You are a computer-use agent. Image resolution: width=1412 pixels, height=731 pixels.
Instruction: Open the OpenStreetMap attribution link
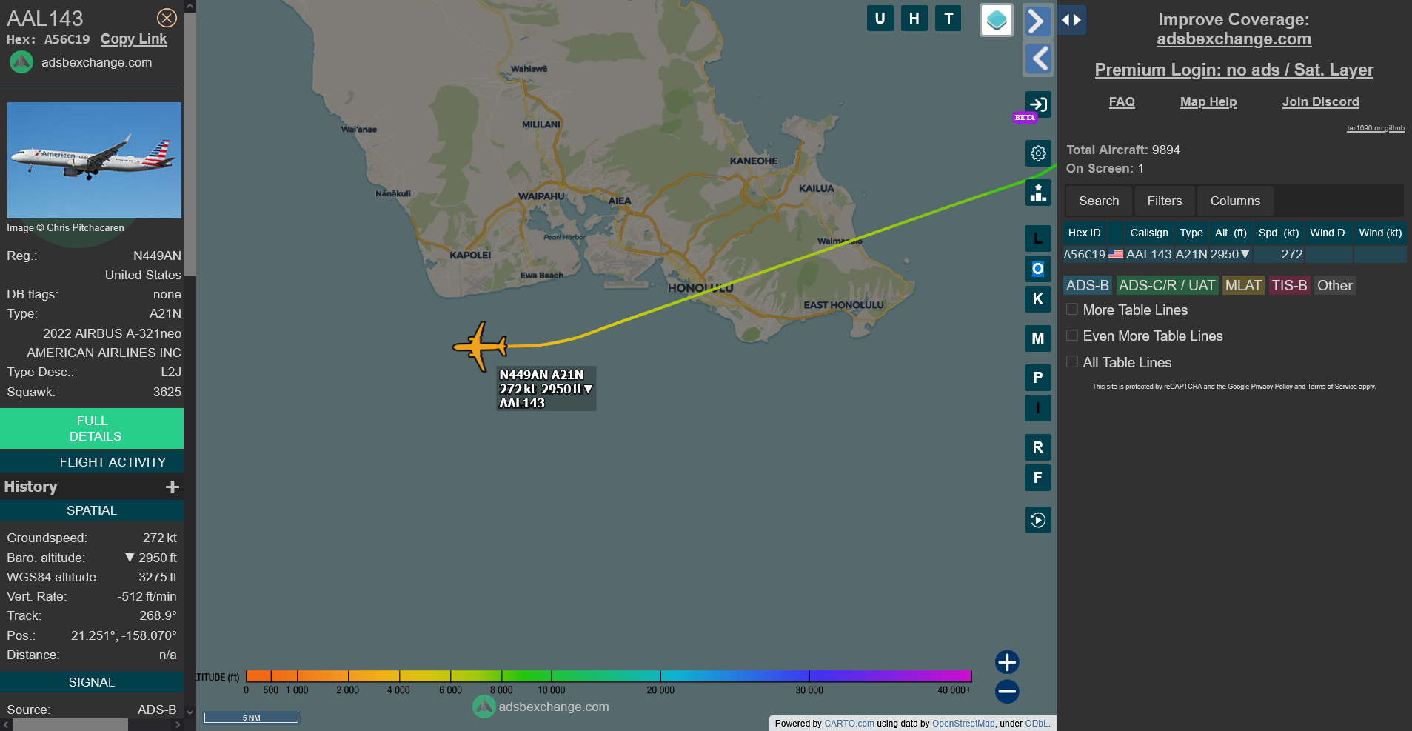coord(963,724)
